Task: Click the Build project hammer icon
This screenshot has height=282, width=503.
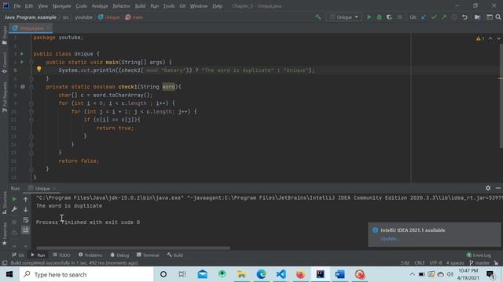Action: (318, 17)
